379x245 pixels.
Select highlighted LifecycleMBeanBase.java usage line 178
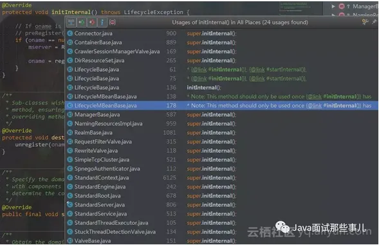[221, 106]
